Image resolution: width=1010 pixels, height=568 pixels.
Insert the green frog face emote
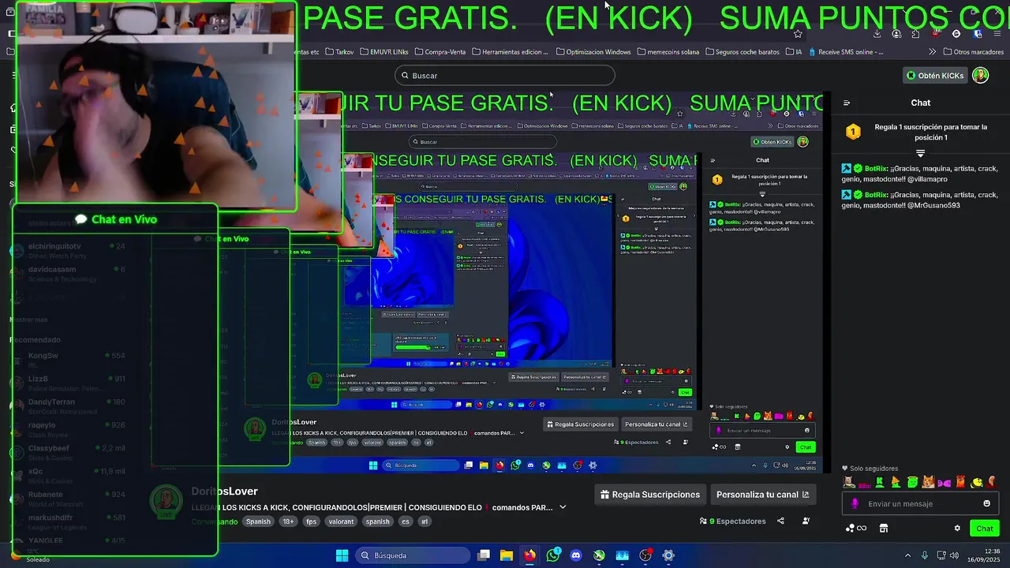point(912,482)
